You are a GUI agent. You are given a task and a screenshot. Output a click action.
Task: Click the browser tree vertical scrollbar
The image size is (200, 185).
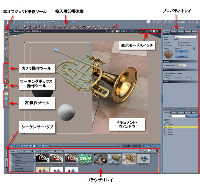pos(34,163)
